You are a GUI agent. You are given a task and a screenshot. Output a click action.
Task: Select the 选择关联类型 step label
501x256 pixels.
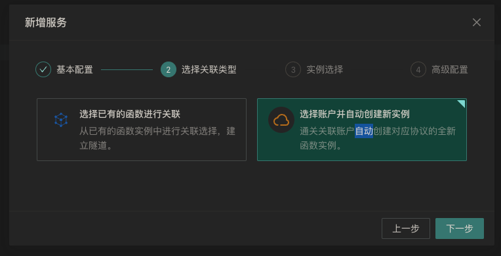click(209, 69)
